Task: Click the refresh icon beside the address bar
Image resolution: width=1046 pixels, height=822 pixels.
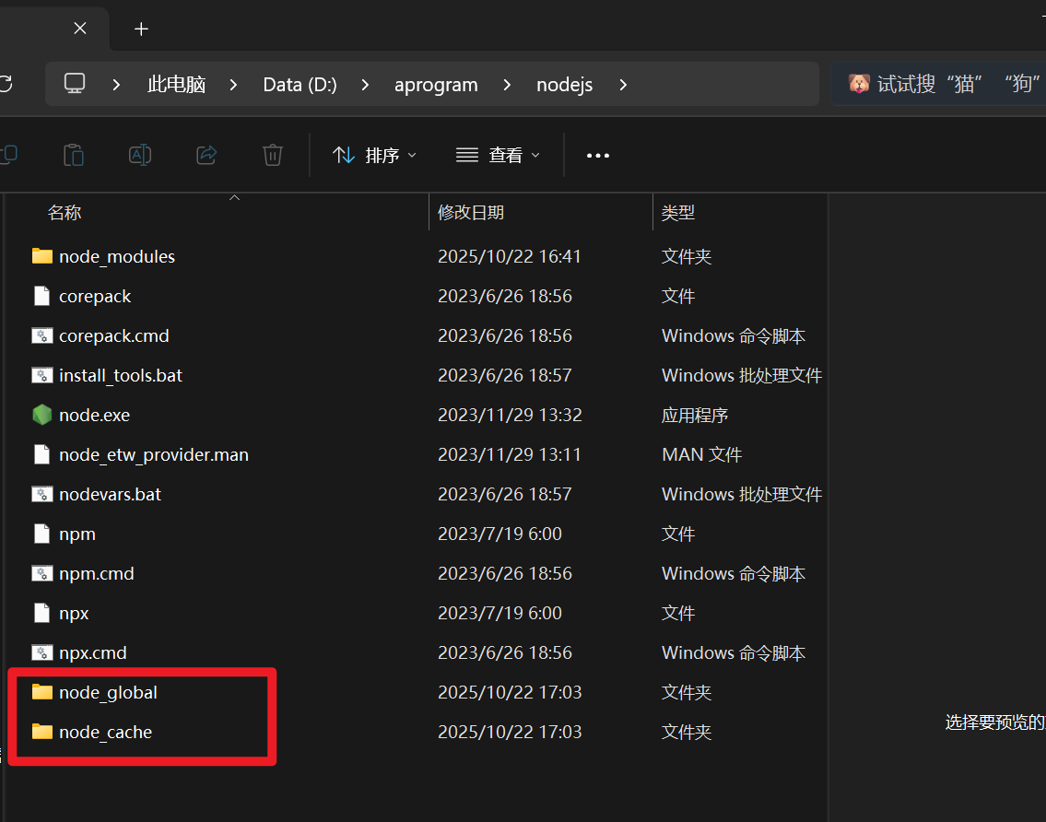Action: (x=7, y=83)
